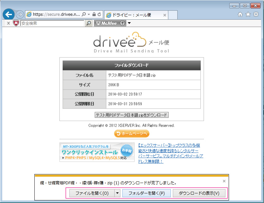
Task: Close the ドライビー：メール便 tab
Action: 165,15
